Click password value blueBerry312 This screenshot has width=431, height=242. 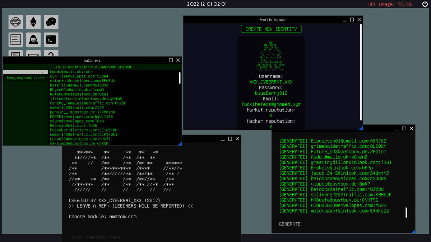271,93
